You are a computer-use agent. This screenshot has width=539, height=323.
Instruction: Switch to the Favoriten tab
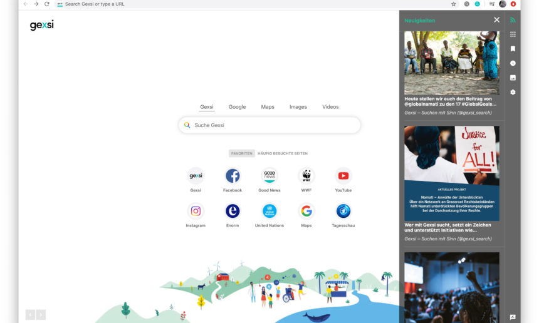(242, 153)
